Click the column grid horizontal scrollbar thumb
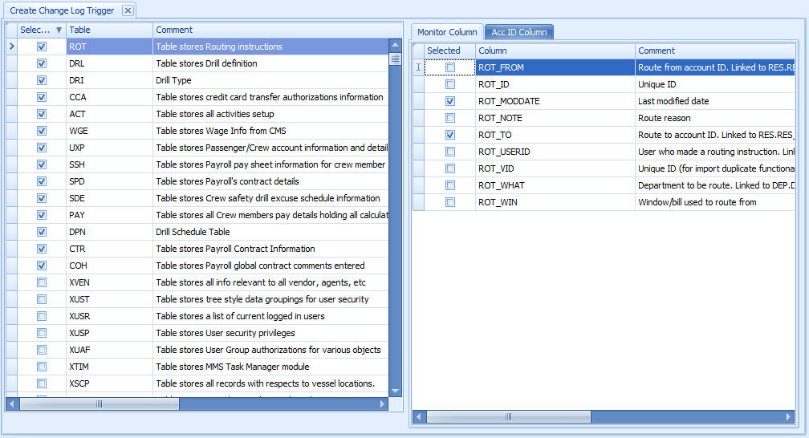The image size is (809, 438). (508, 417)
